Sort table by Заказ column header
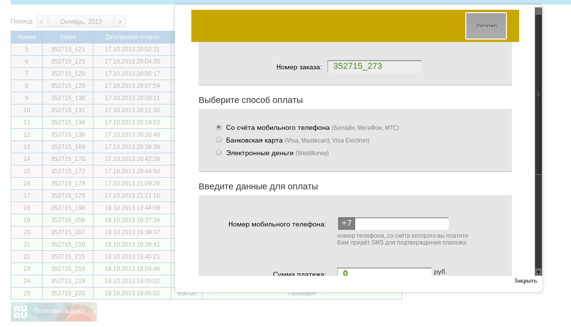 pyautogui.click(x=68, y=37)
